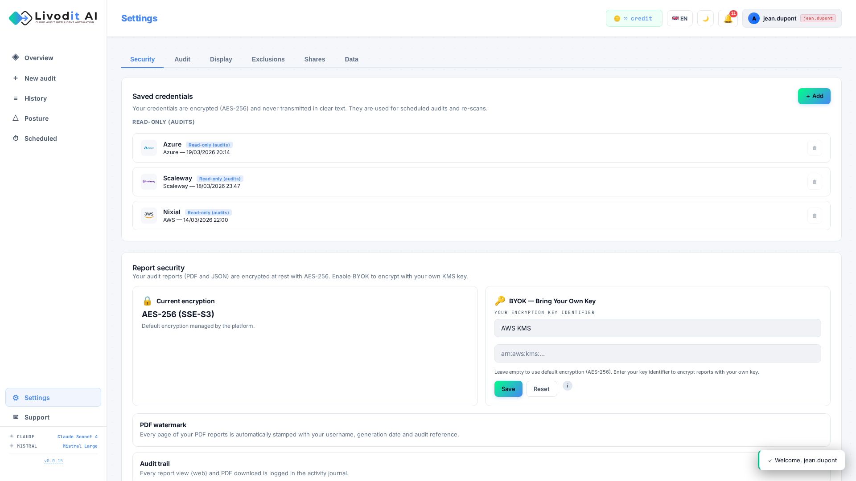Expand the jean.dupont user menu
856x481 pixels.
click(791, 19)
